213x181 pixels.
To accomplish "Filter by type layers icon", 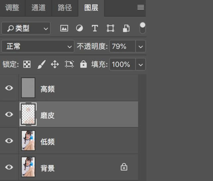I will click(x=95, y=29).
